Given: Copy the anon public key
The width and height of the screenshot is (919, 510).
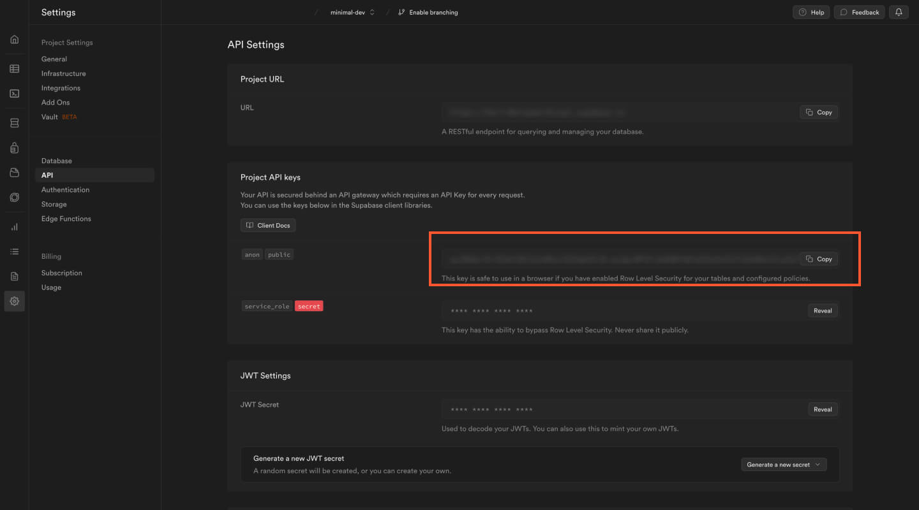Looking at the screenshot, I should (x=819, y=259).
